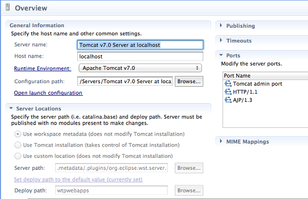Click the Port Name column header
The width and height of the screenshot is (308, 199).
point(266,76)
